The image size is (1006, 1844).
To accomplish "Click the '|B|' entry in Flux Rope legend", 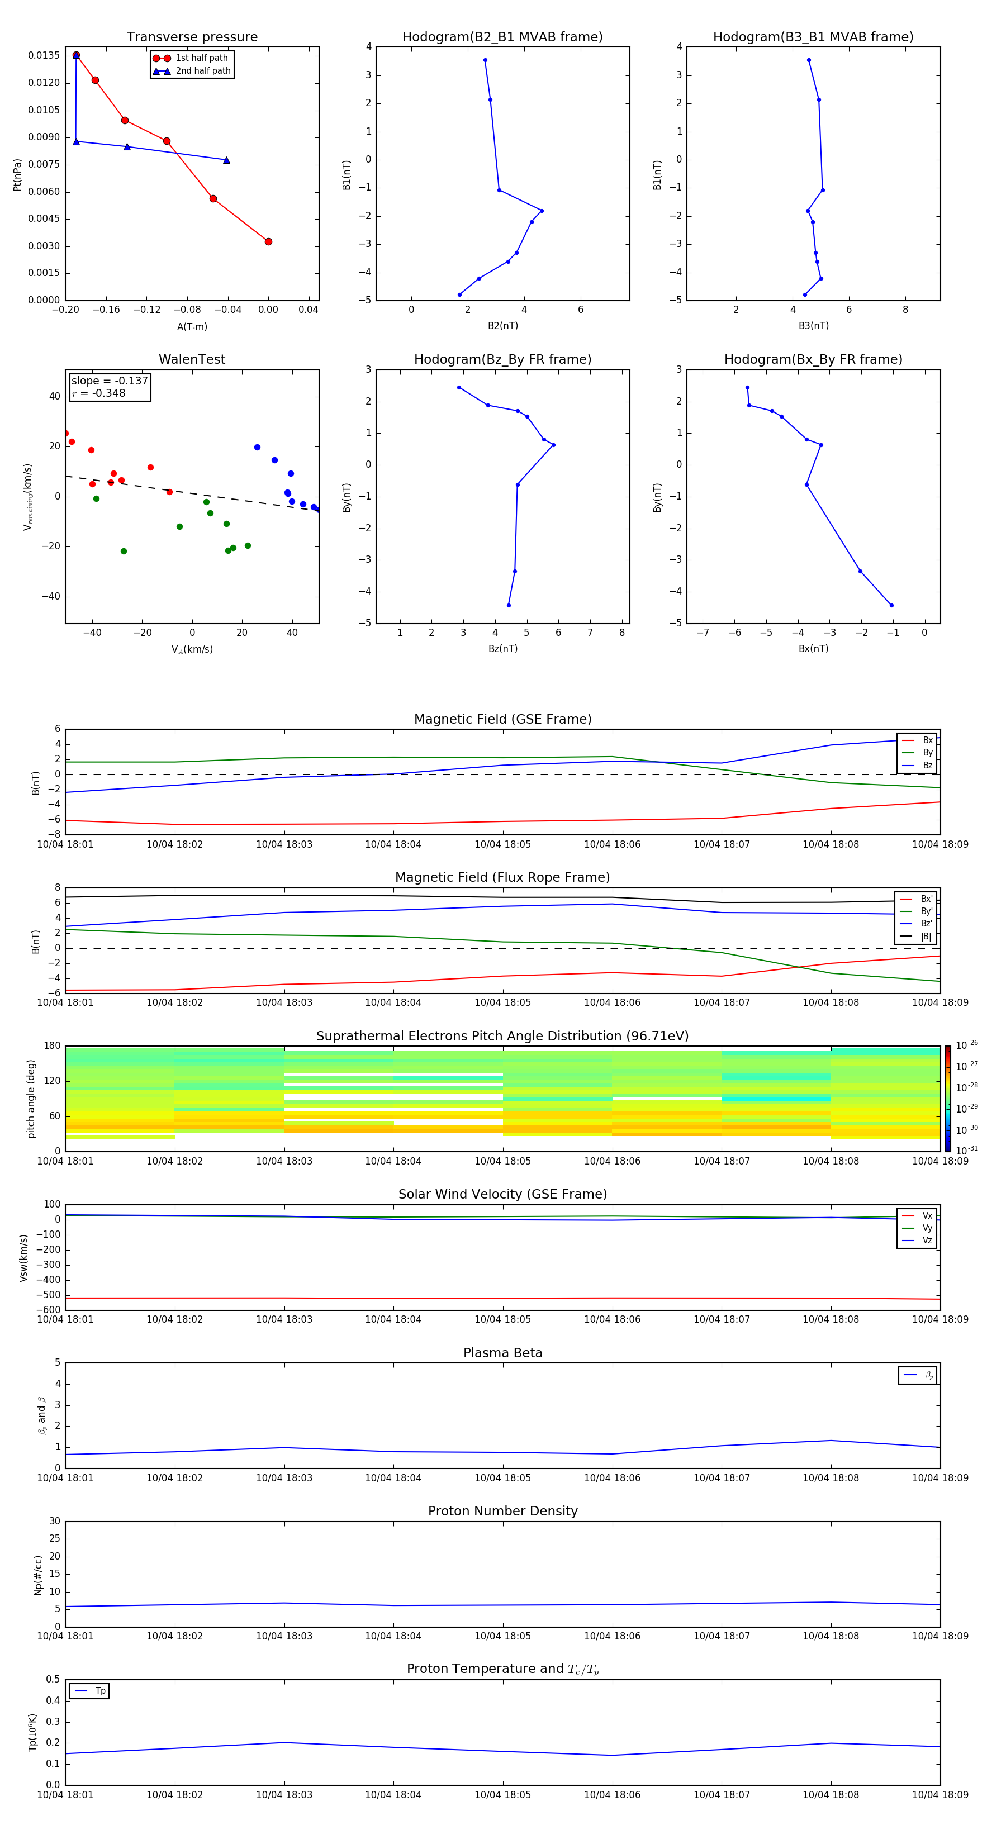I will point(916,937).
